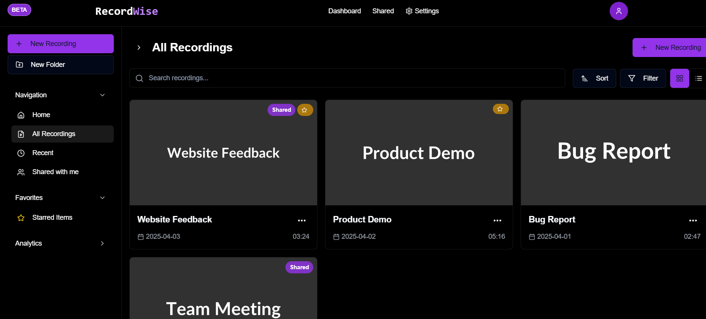Screen dimensions: 706x319
Task: Open the Recent recordings view
Action: [x=62, y=153]
